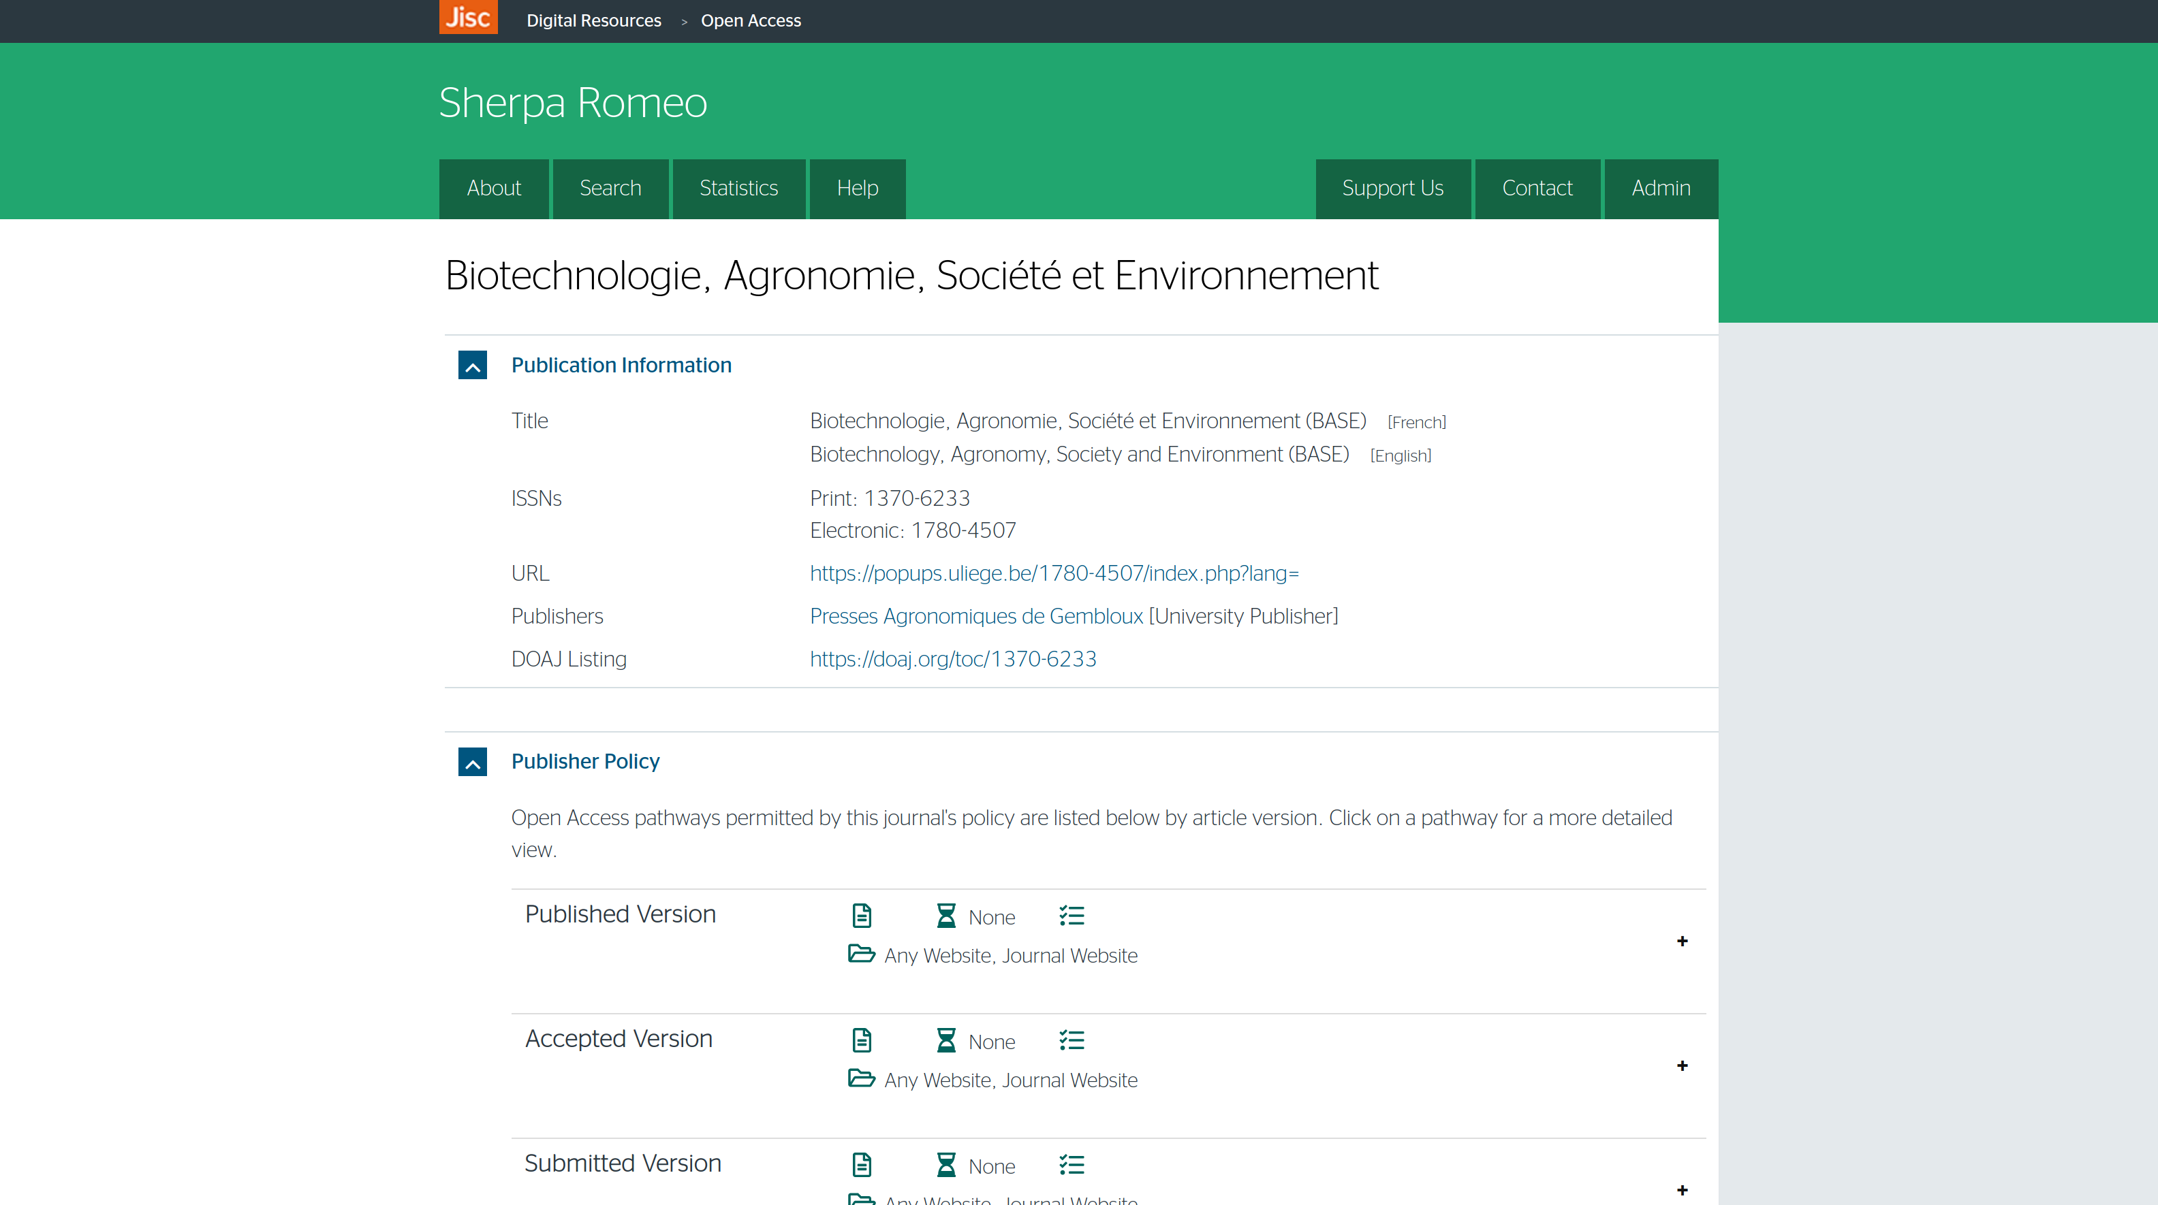2158x1205 pixels.
Task: Open the About menu tab
Action: coord(493,189)
